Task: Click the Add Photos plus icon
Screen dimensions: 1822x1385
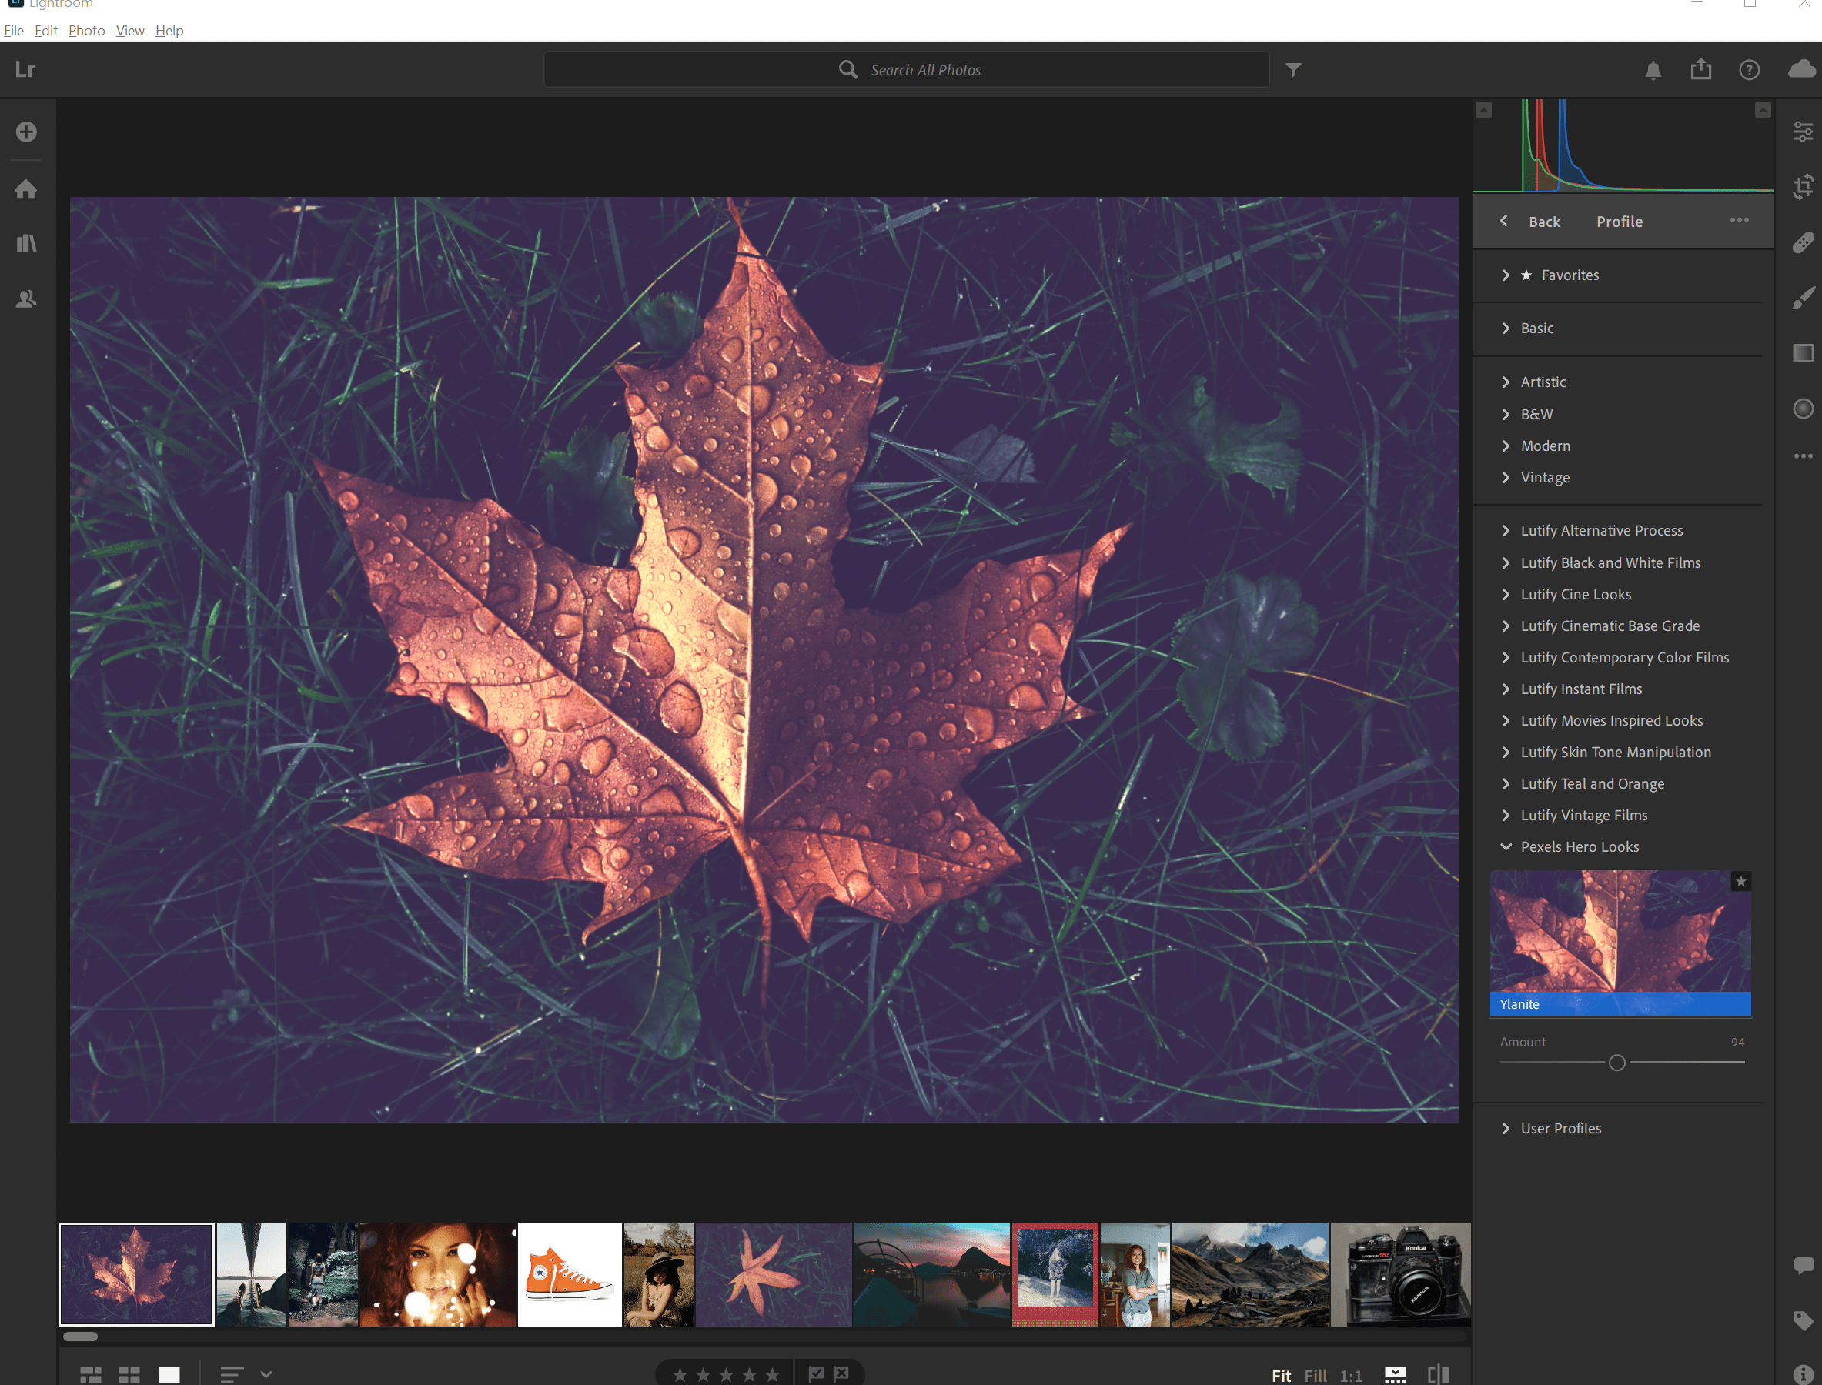Action: pos(26,132)
